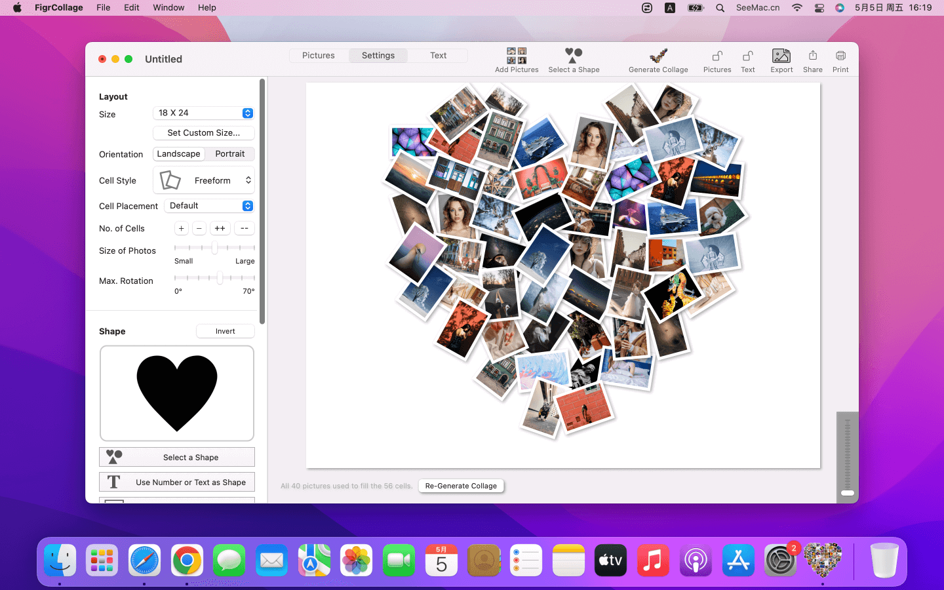Click the heart shape preview thumbnail

click(177, 393)
